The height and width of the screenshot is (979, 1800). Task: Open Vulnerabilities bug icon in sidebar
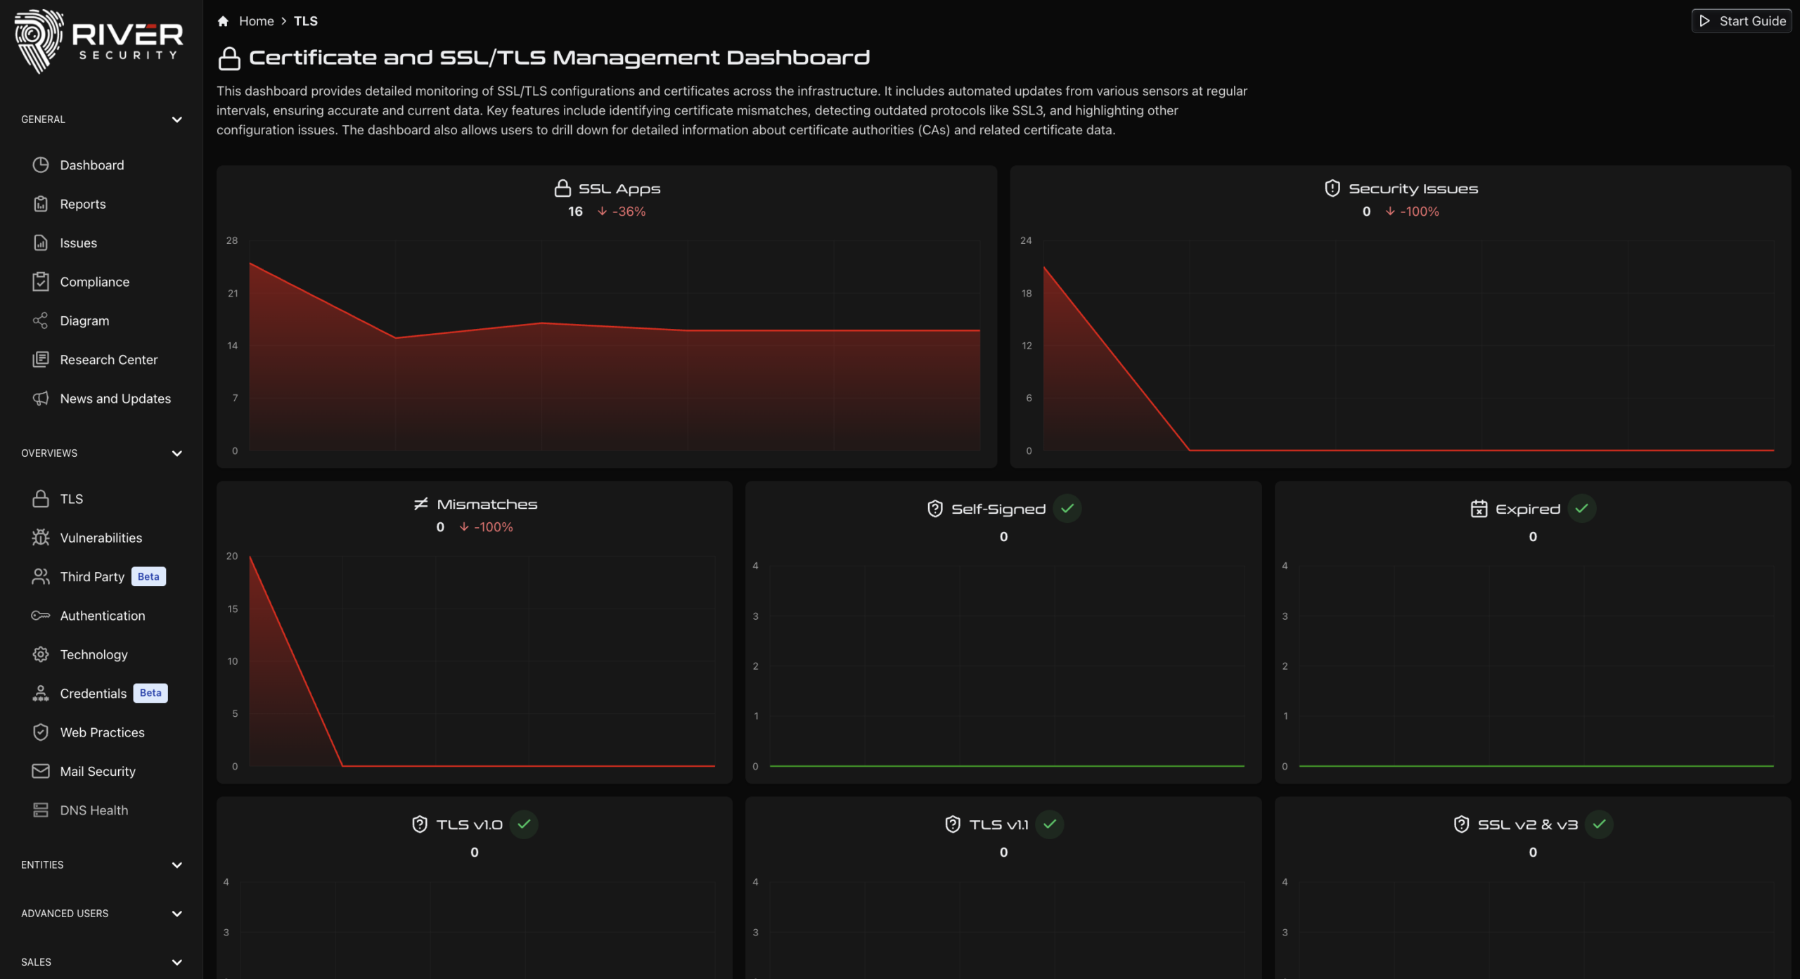coord(41,538)
